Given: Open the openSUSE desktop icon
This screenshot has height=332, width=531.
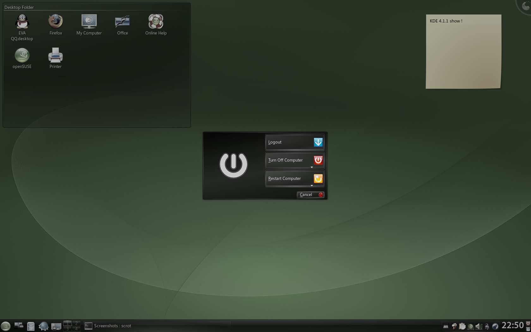Looking at the screenshot, I should point(22,58).
